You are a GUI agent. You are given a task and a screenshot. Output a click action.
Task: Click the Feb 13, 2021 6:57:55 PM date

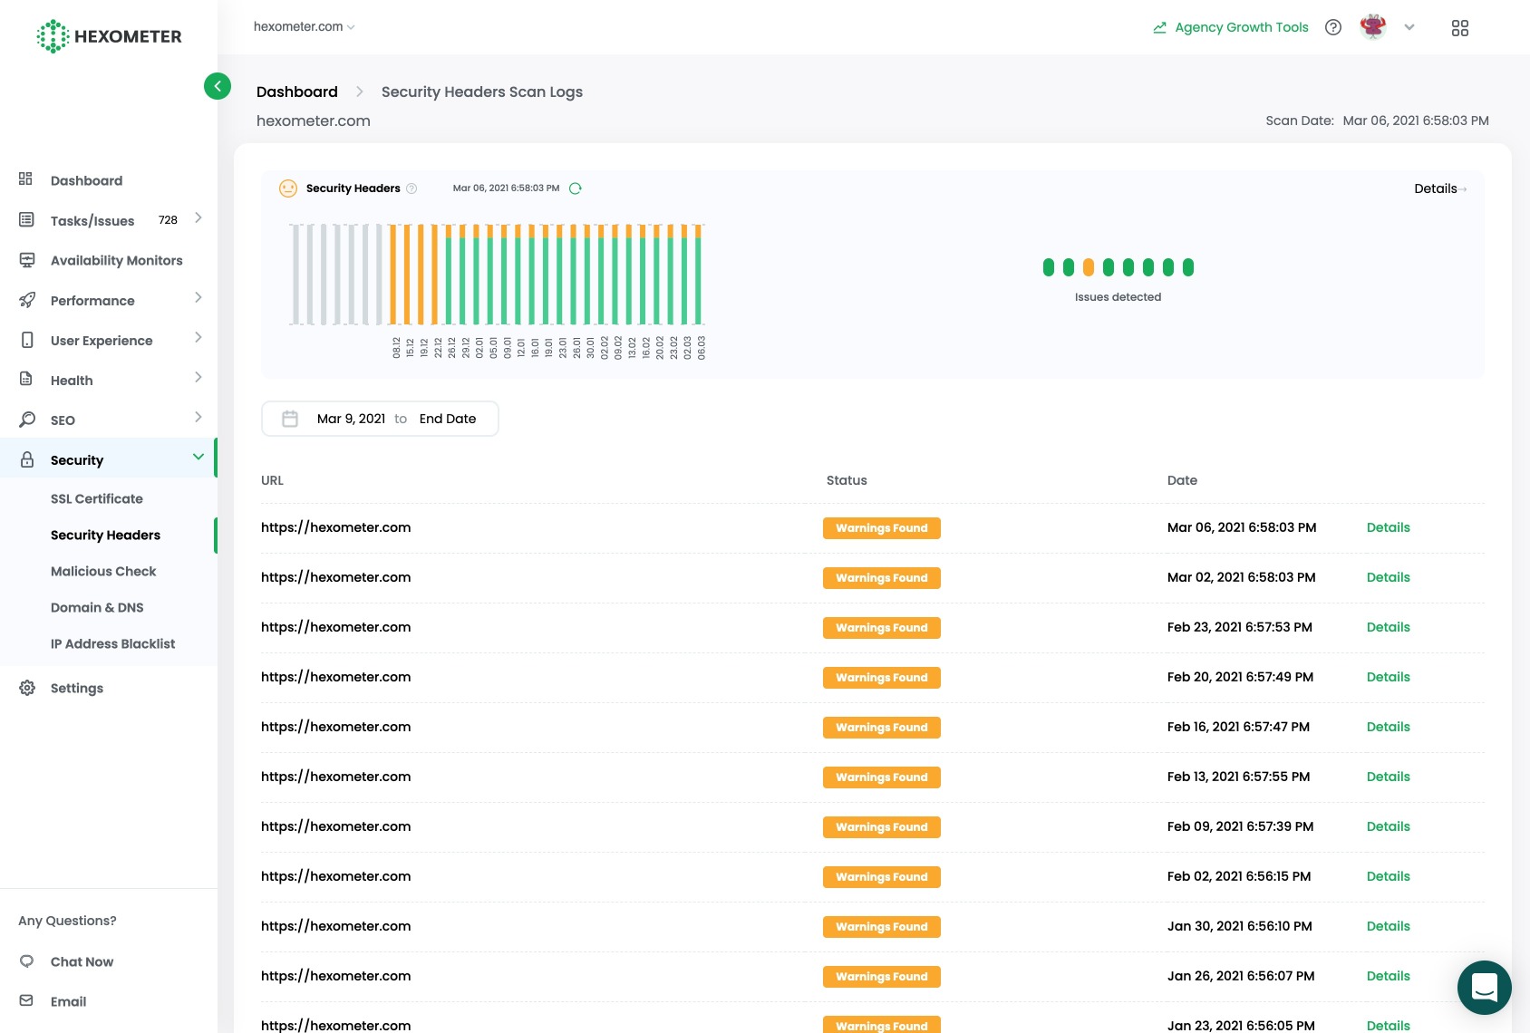tap(1238, 777)
